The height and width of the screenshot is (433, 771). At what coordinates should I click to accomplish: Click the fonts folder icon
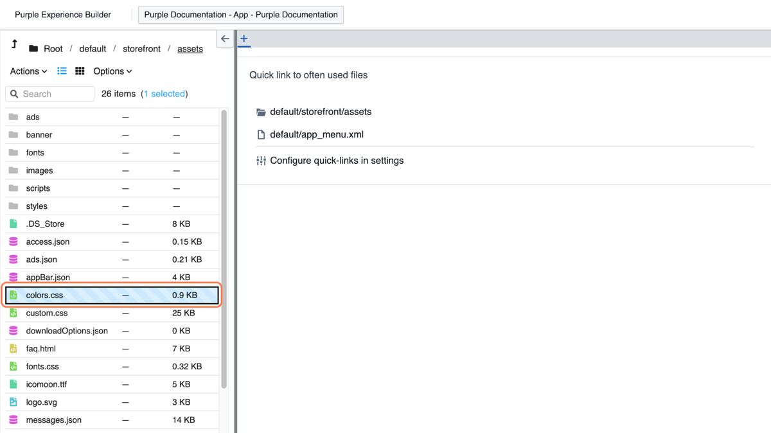[x=13, y=152]
